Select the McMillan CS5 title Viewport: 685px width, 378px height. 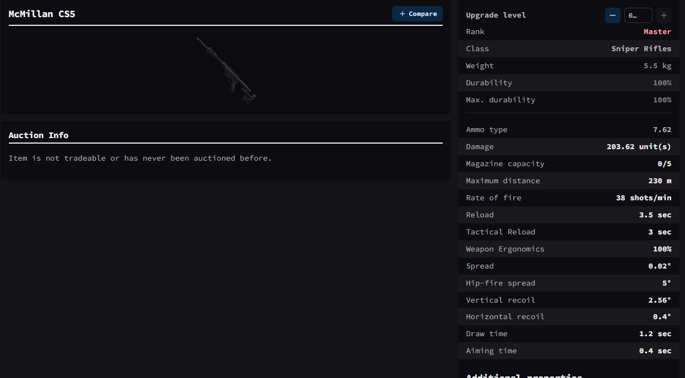click(42, 14)
